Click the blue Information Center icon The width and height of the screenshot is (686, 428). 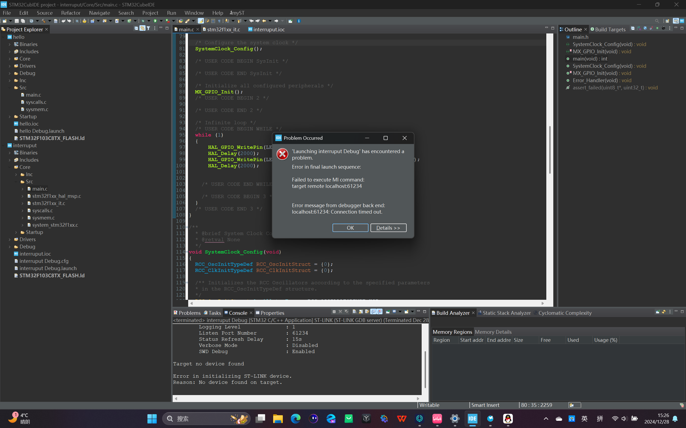coord(299,21)
